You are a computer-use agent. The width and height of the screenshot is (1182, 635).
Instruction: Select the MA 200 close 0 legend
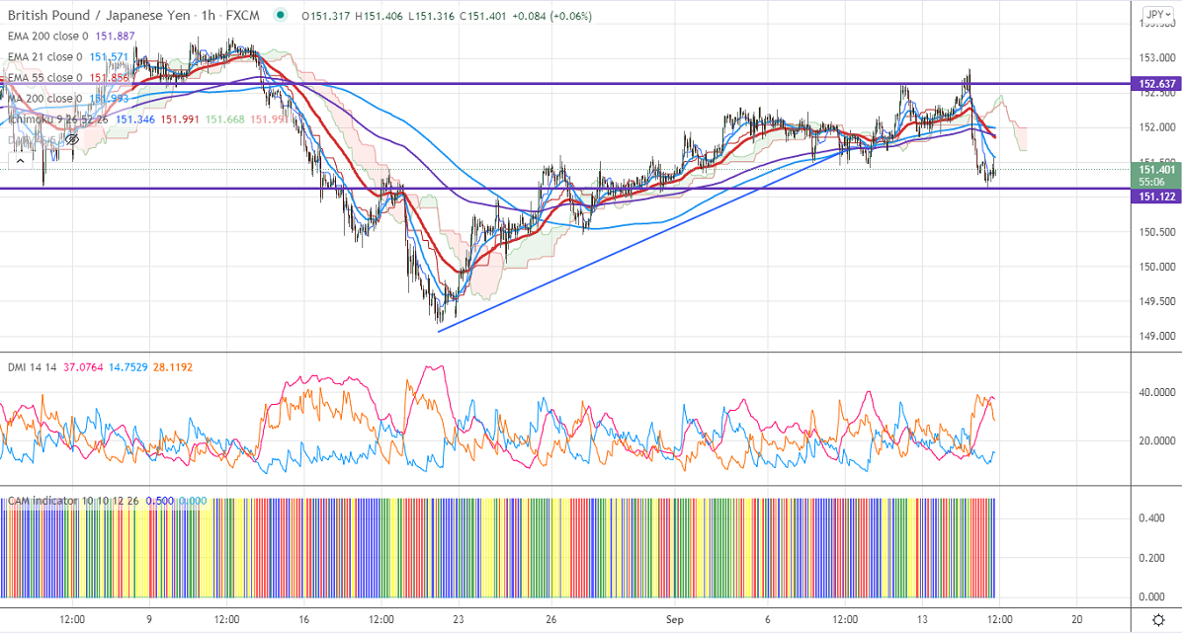[45, 99]
